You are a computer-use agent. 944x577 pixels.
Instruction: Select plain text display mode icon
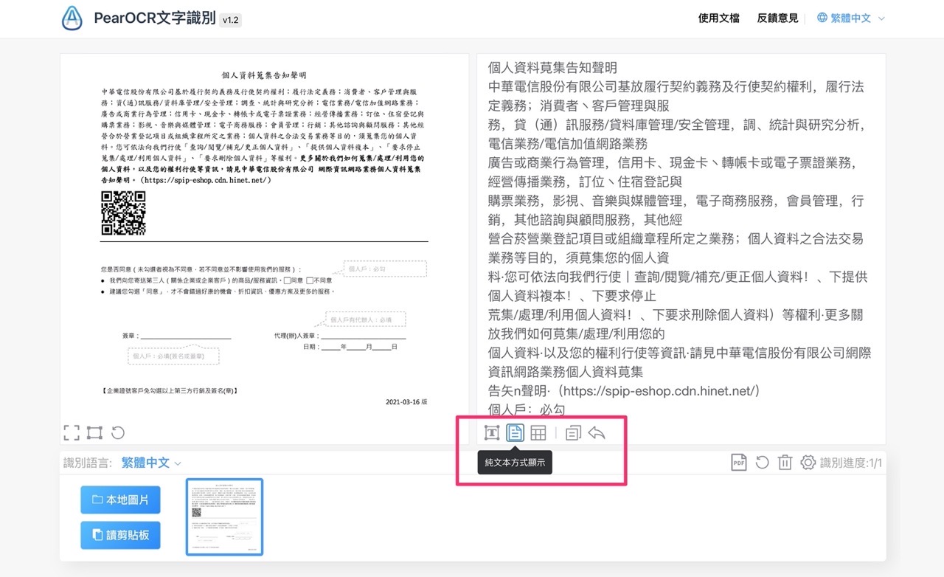pos(515,433)
